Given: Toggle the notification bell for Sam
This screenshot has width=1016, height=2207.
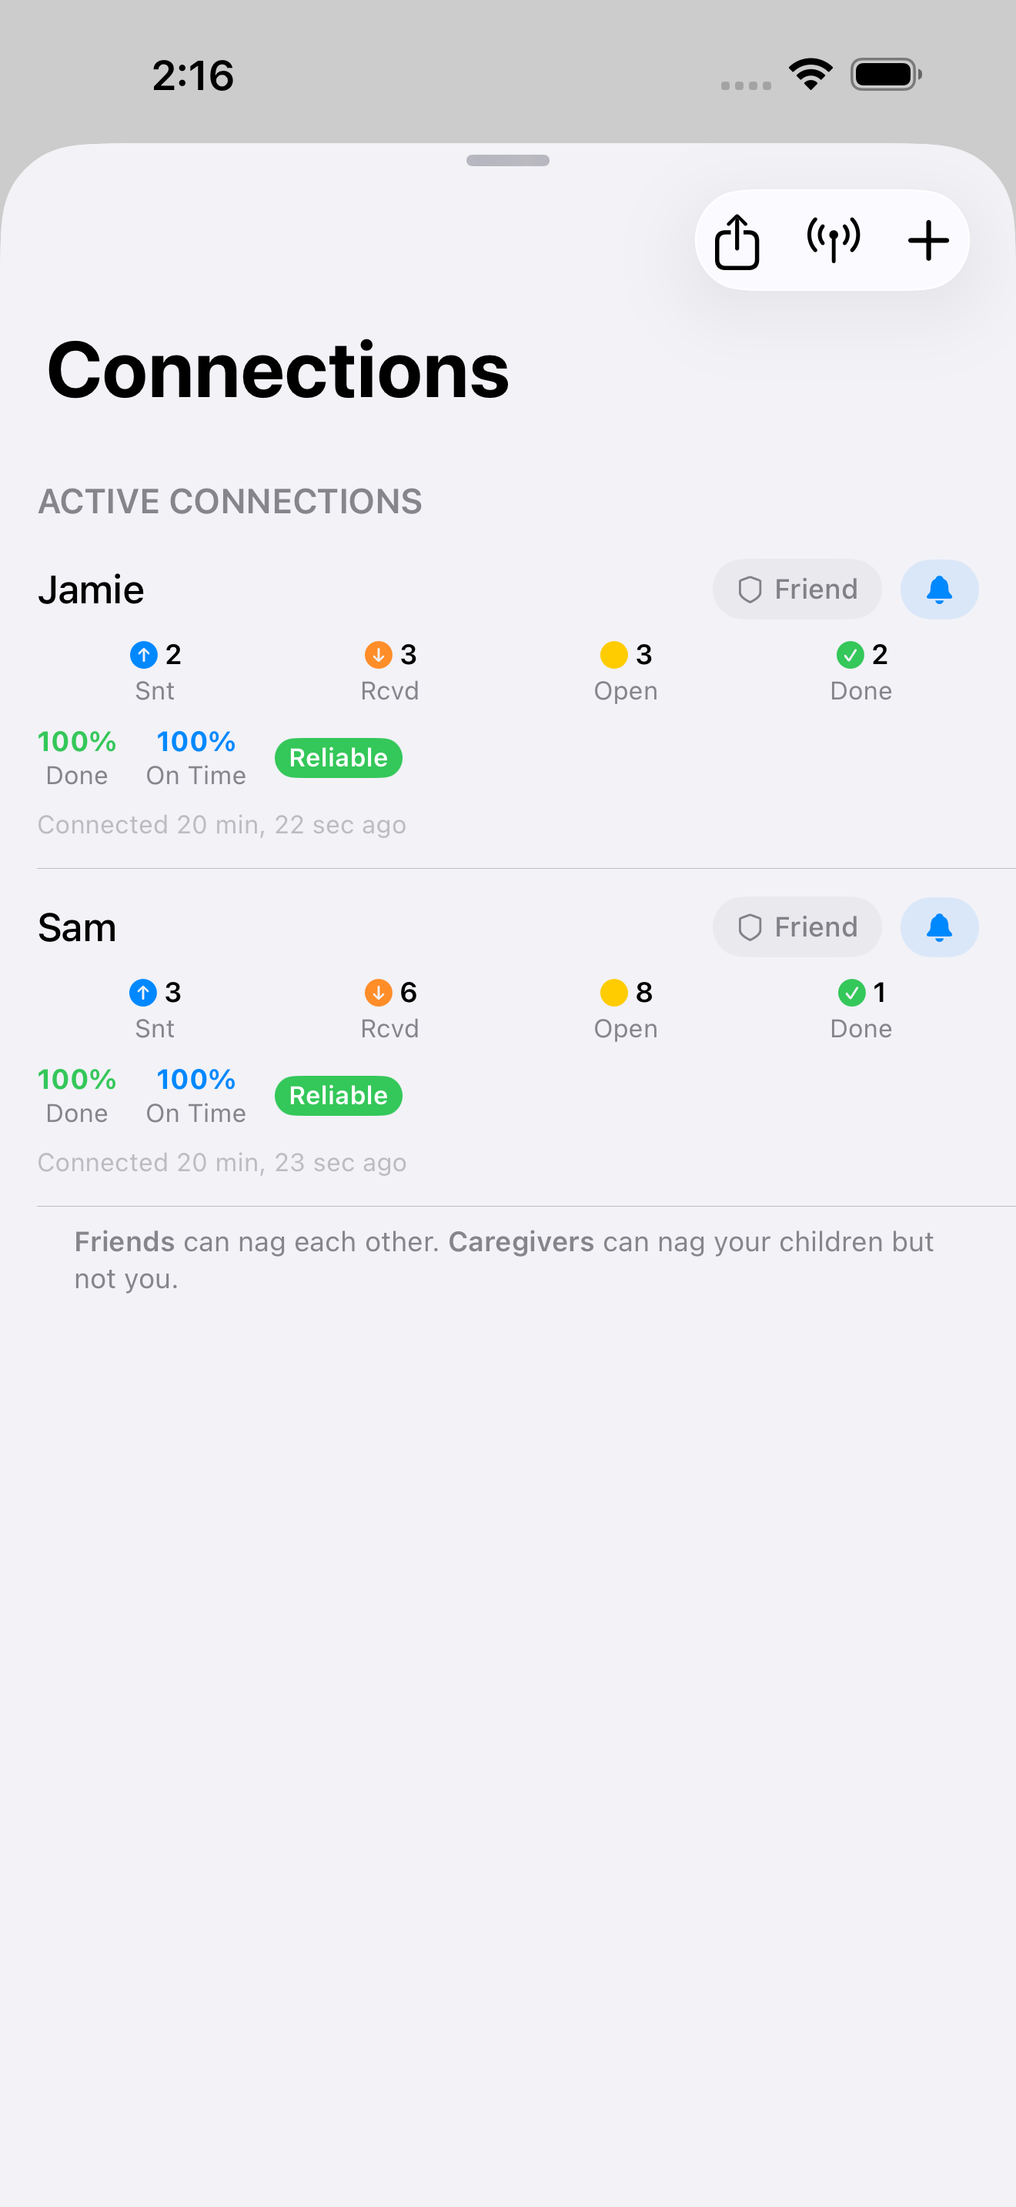Looking at the screenshot, I should pyautogui.click(x=940, y=927).
